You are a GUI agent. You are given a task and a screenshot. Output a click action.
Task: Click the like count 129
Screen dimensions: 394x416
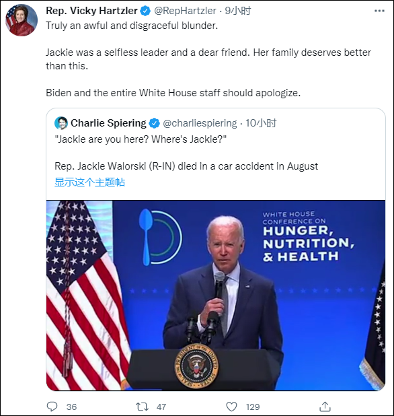coord(253,407)
